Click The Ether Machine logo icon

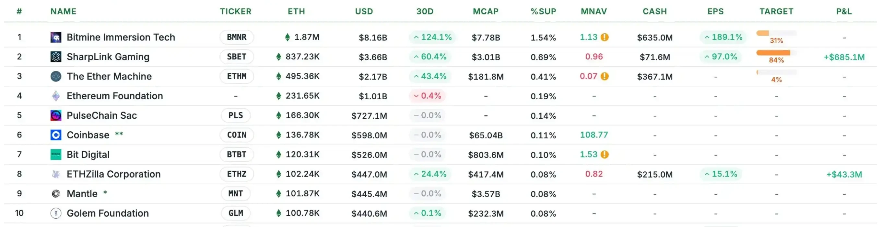click(56, 76)
